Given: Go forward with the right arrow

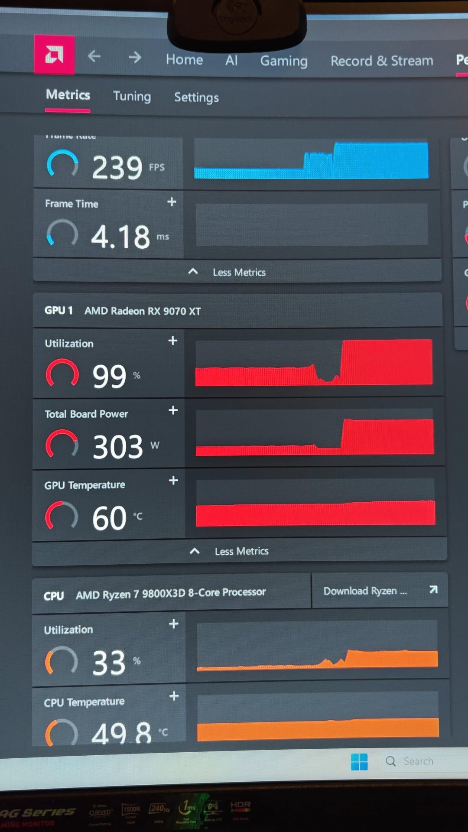Looking at the screenshot, I should [135, 57].
